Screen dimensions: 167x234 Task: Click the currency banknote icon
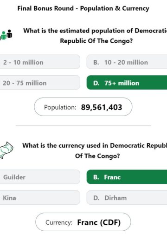[6, 150]
